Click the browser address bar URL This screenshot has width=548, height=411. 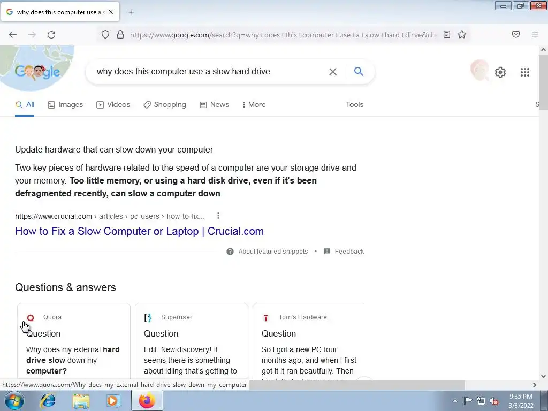pyautogui.click(x=283, y=35)
